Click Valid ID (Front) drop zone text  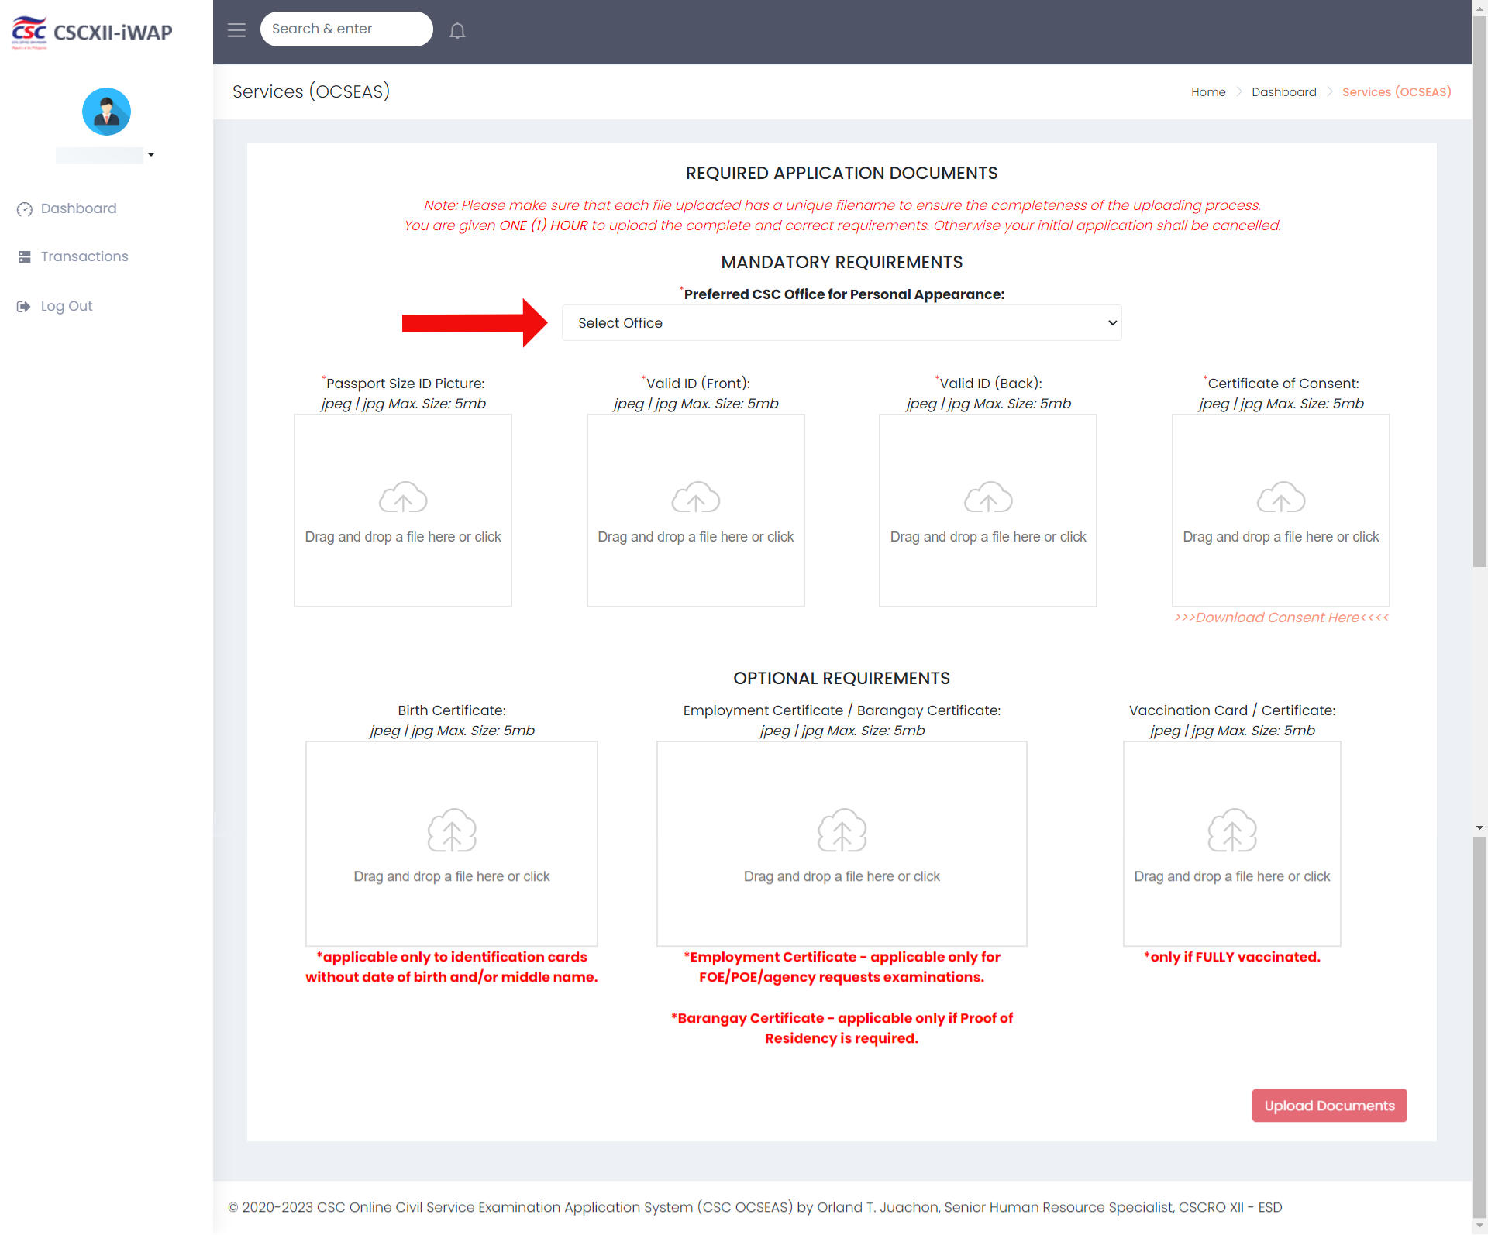click(696, 537)
